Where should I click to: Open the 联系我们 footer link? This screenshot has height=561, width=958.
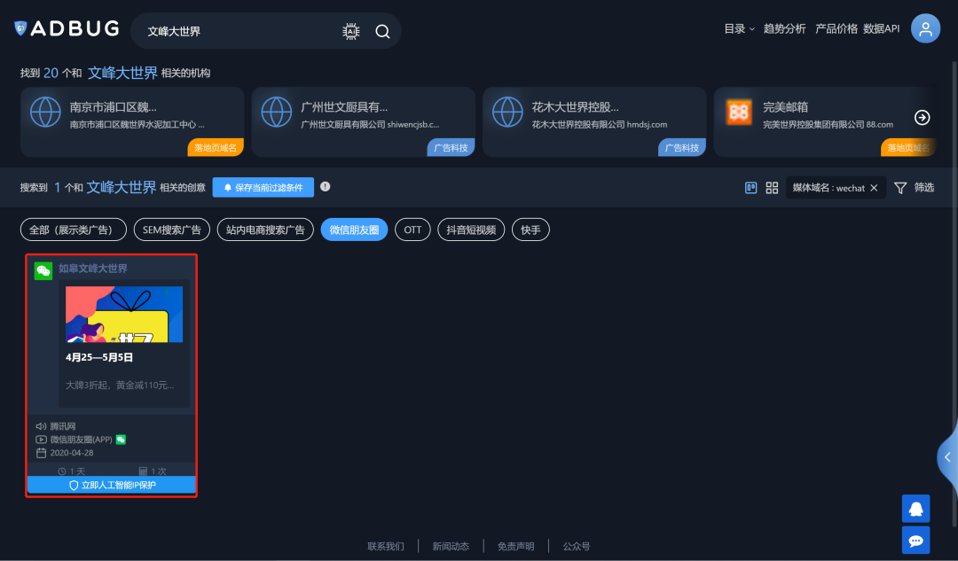[386, 546]
